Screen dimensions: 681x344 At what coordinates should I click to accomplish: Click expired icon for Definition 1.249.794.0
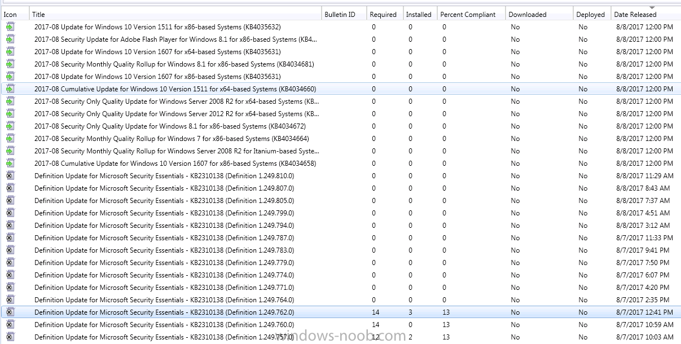click(10, 225)
